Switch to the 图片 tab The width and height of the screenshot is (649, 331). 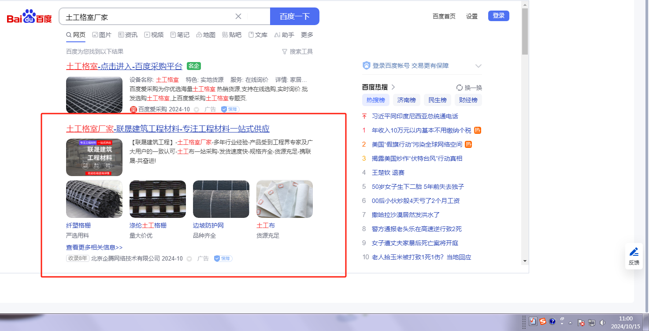(x=102, y=35)
